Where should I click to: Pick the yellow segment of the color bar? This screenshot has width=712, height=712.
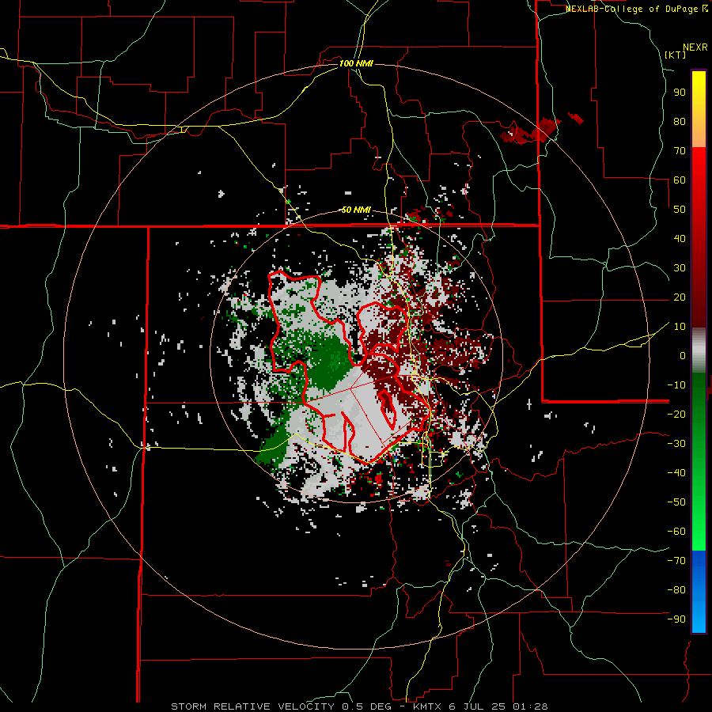[x=699, y=109]
